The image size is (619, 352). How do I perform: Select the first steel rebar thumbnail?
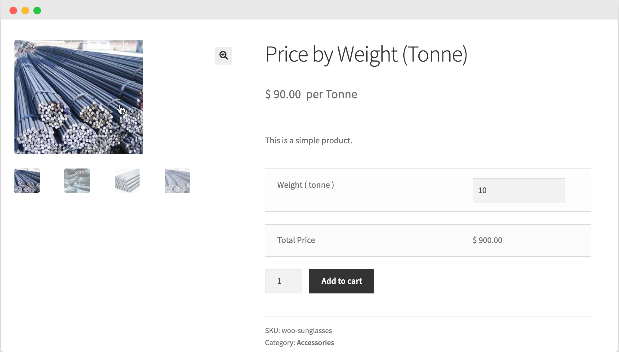pyautogui.click(x=27, y=181)
